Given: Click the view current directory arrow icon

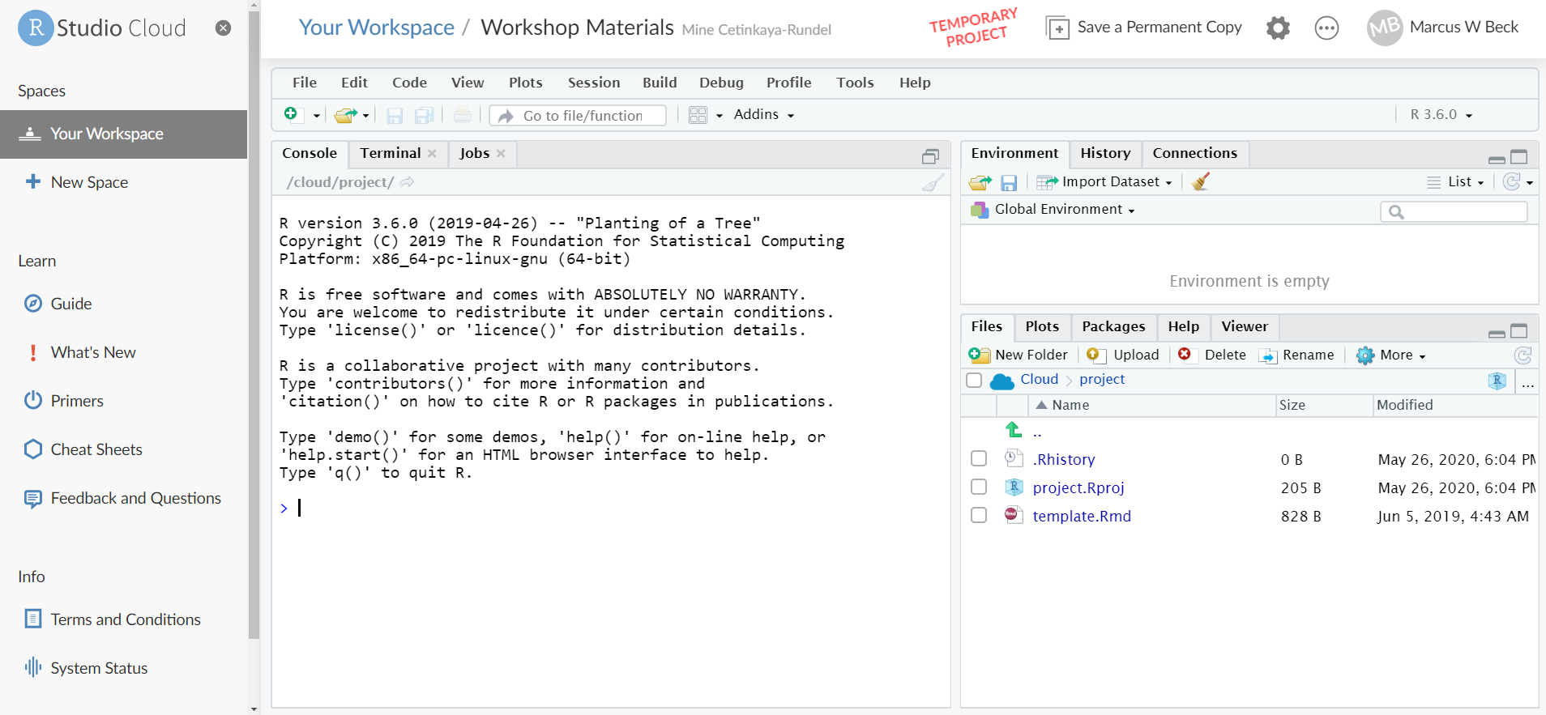Looking at the screenshot, I should point(407,182).
